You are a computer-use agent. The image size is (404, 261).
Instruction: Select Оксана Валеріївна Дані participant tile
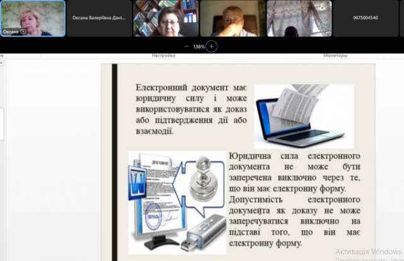point(99,18)
